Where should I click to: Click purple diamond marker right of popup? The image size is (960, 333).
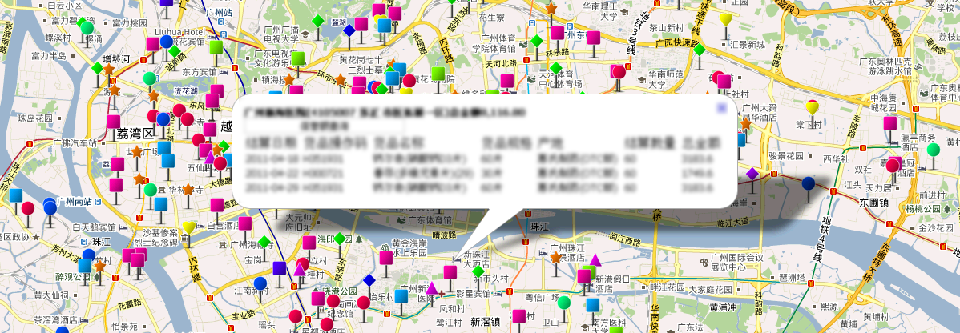click(752, 174)
